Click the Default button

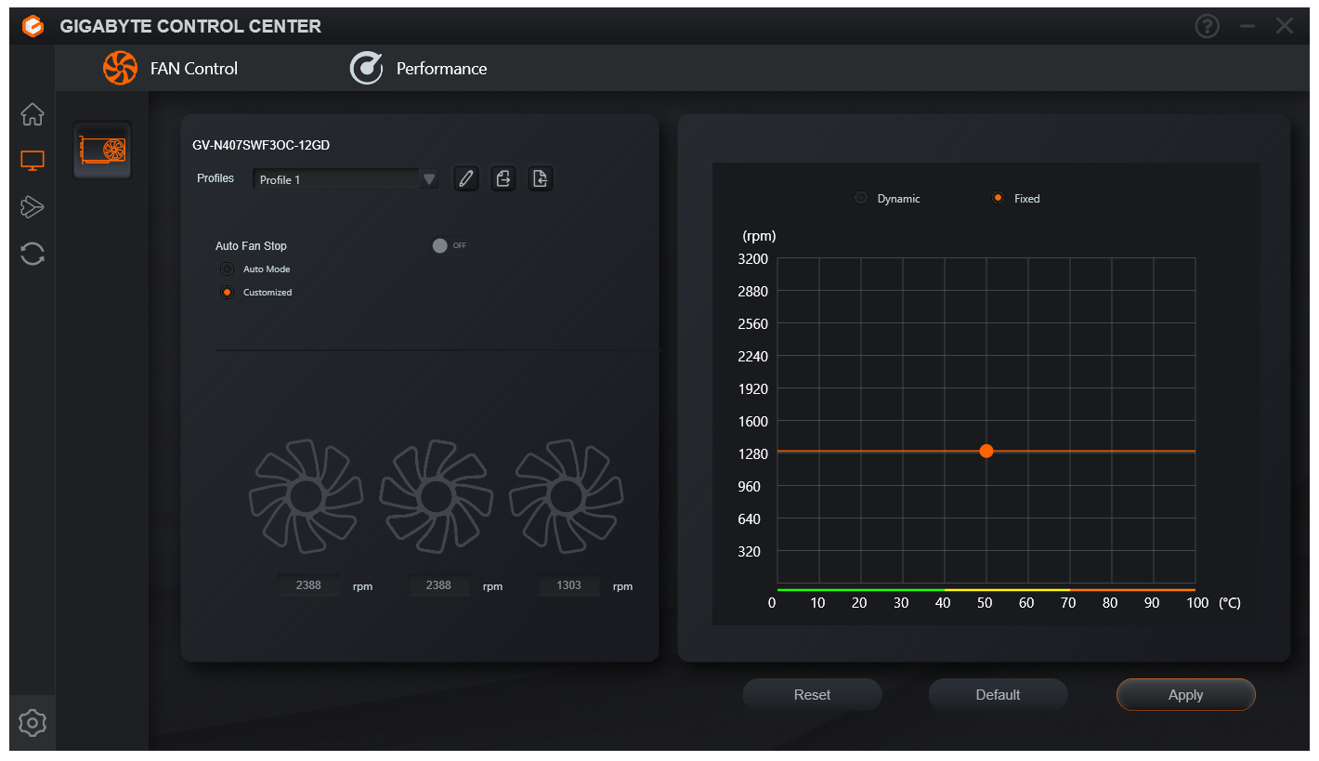point(998,694)
